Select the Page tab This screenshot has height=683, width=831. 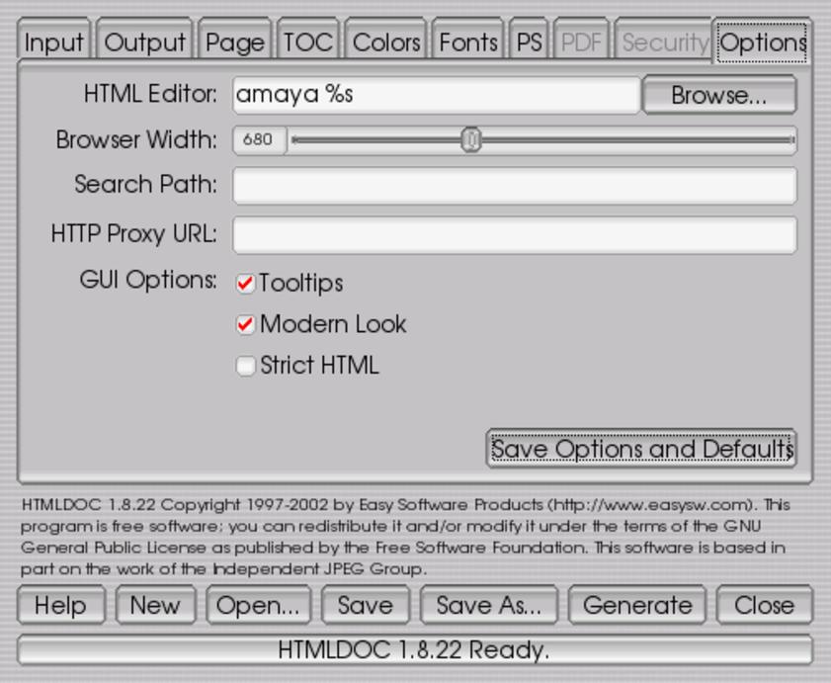(x=235, y=43)
